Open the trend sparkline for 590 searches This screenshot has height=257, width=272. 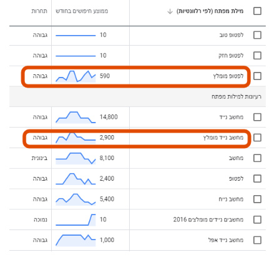(75, 76)
